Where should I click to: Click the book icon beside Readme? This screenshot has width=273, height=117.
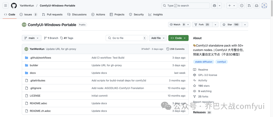coord(194,70)
